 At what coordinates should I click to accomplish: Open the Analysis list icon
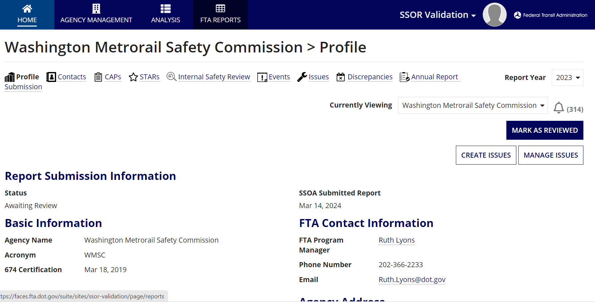coord(165,9)
